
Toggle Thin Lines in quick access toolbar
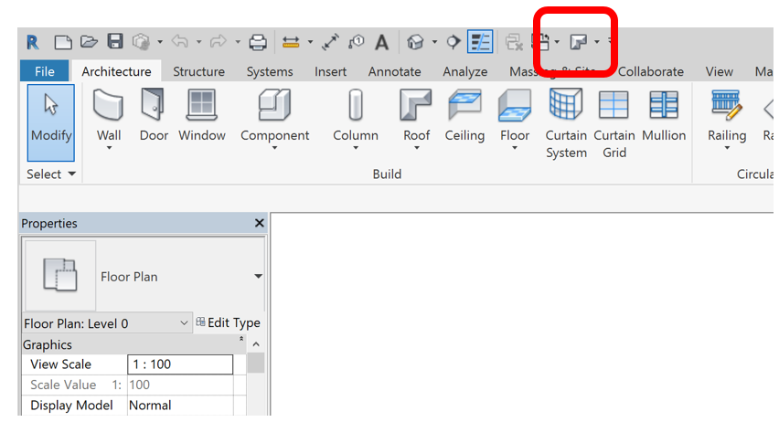click(x=480, y=42)
